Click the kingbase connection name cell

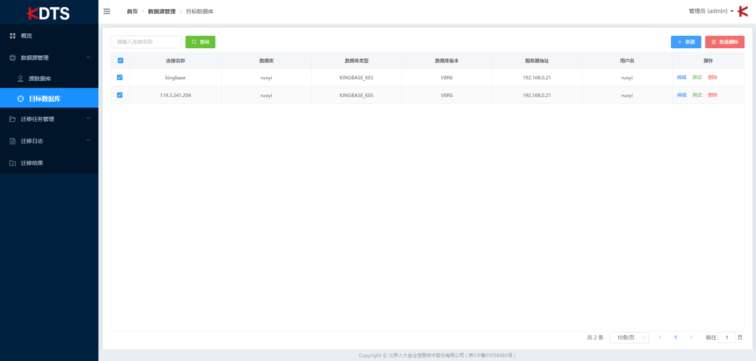click(176, 78)
